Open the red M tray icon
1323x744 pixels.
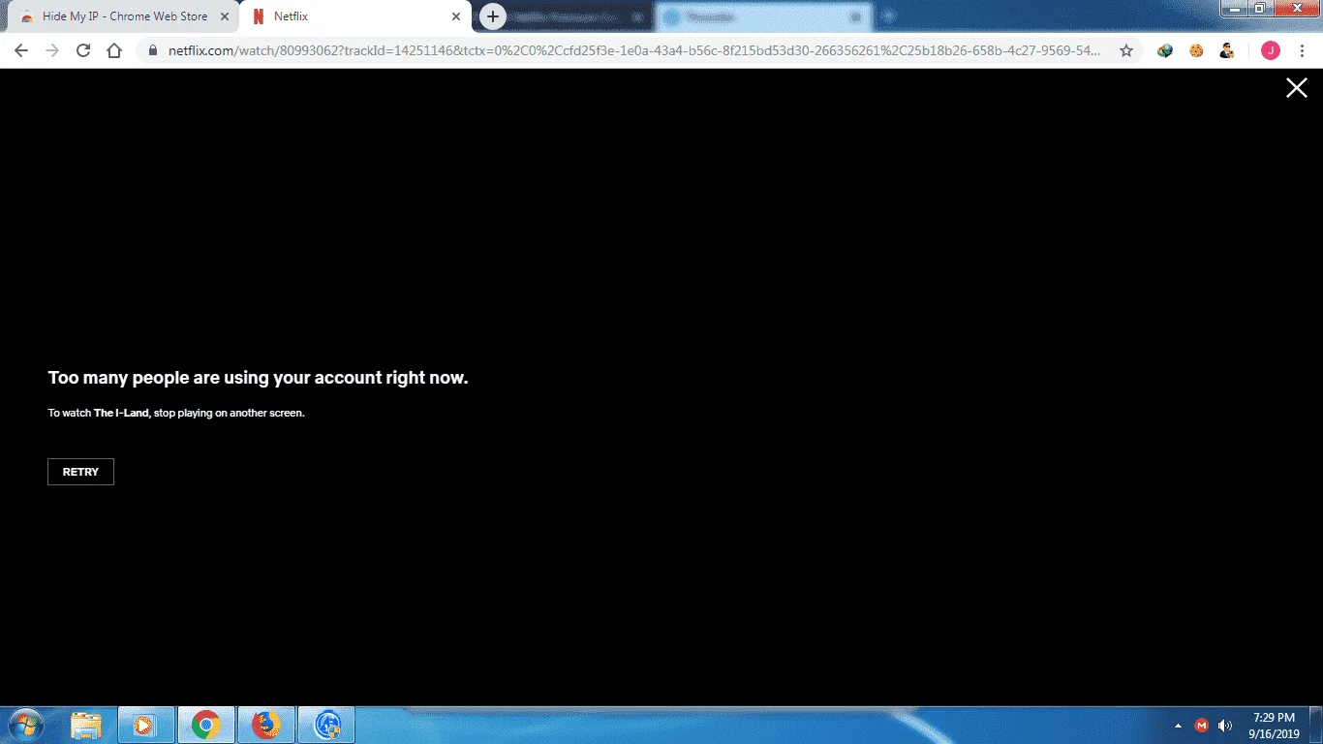1202,725
